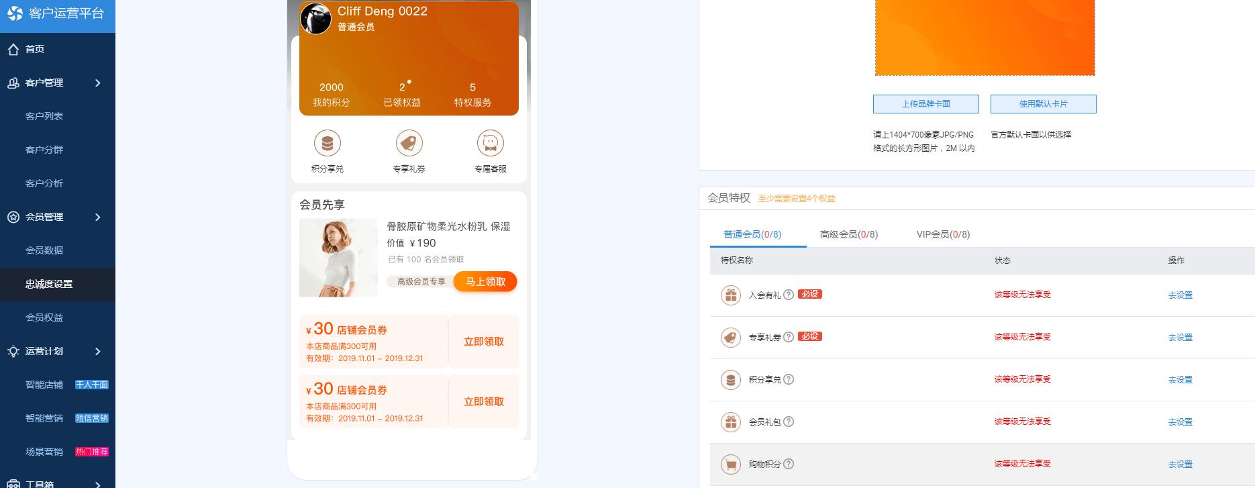The width and height of the screenshot is (1255, 488).
Task: Click 该等级无法享受 status in 购物积分 row
Action: [1023, 464]
